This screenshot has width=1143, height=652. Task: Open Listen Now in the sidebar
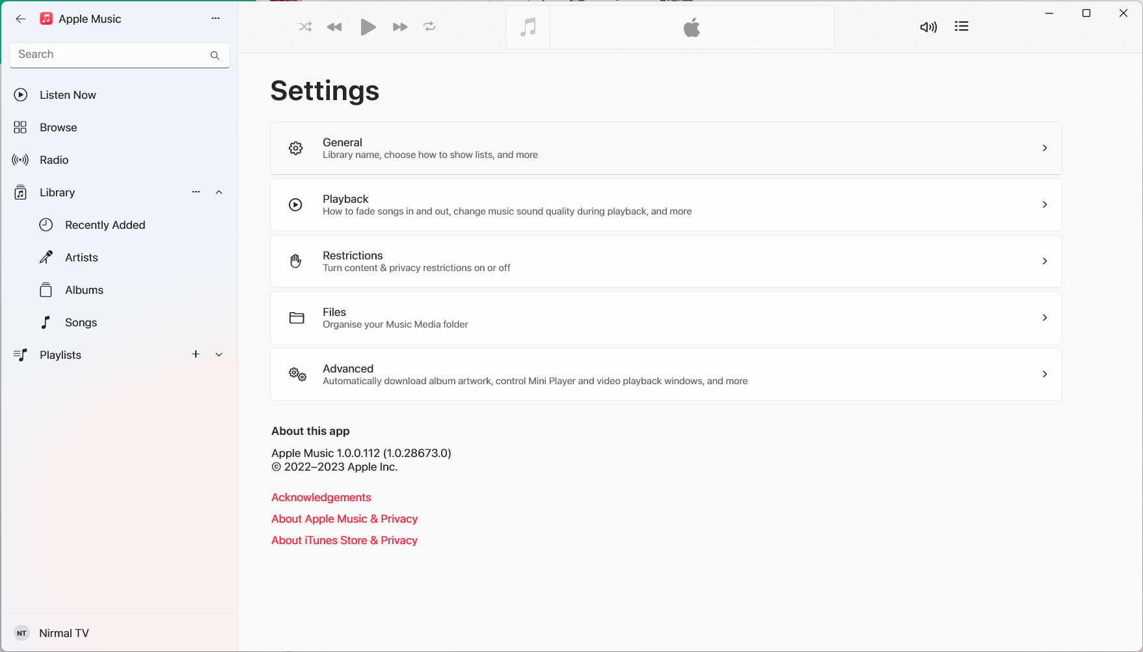120,95
